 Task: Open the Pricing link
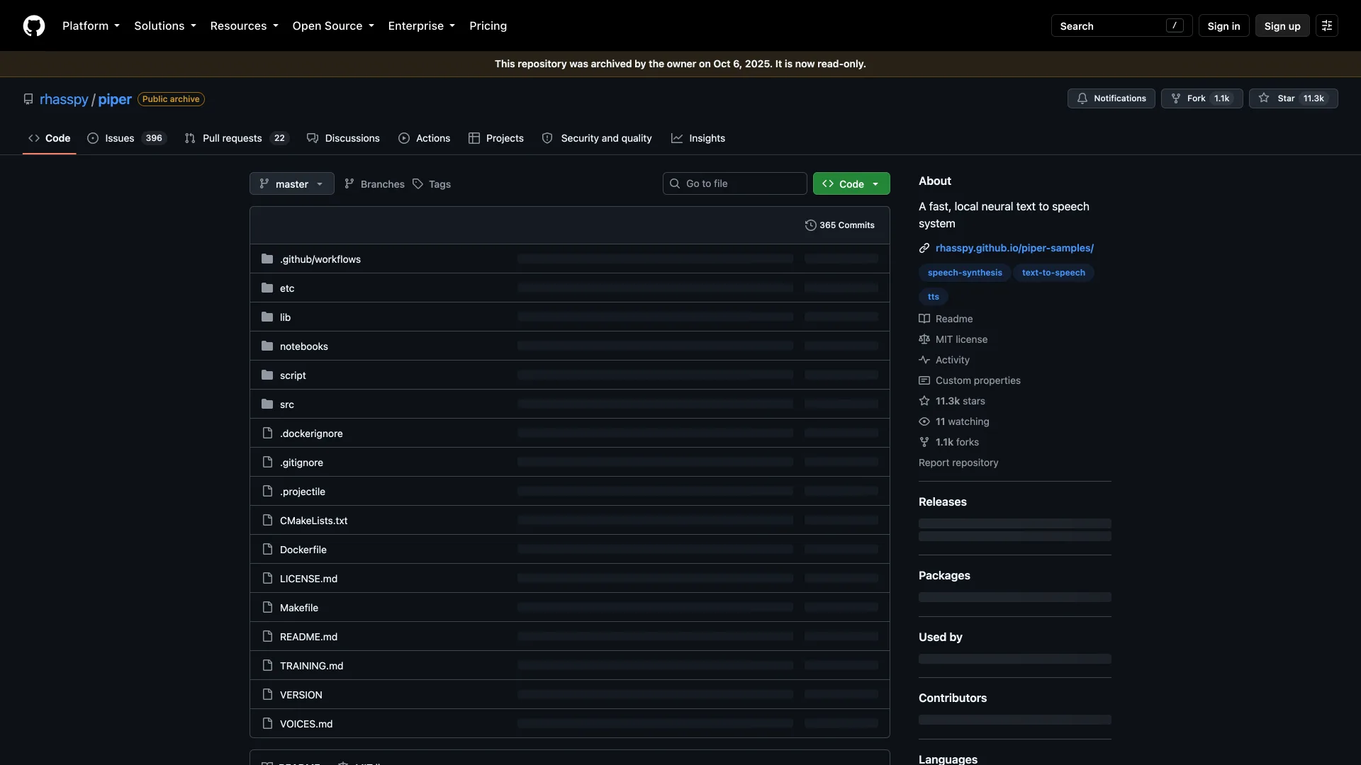pyautogui.click(x=488, y=26)
